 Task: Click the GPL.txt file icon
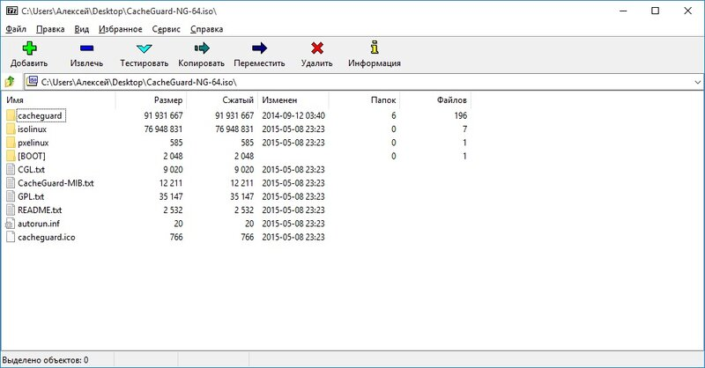coord(11,196)
